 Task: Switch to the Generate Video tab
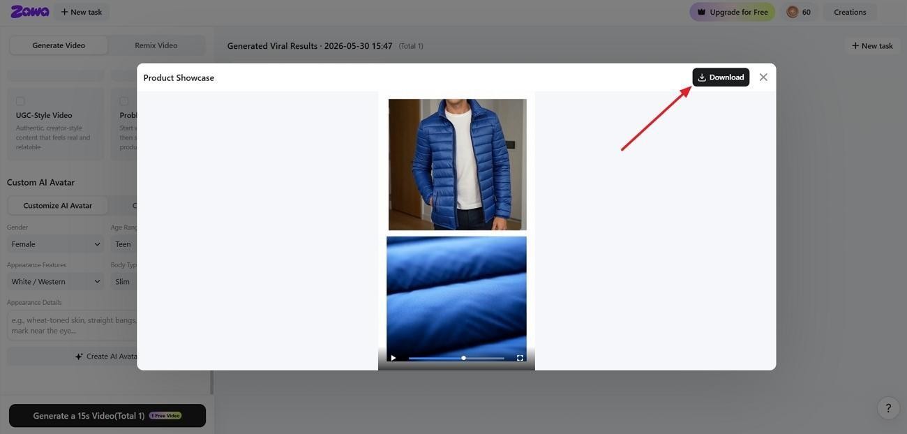(59, 45)
